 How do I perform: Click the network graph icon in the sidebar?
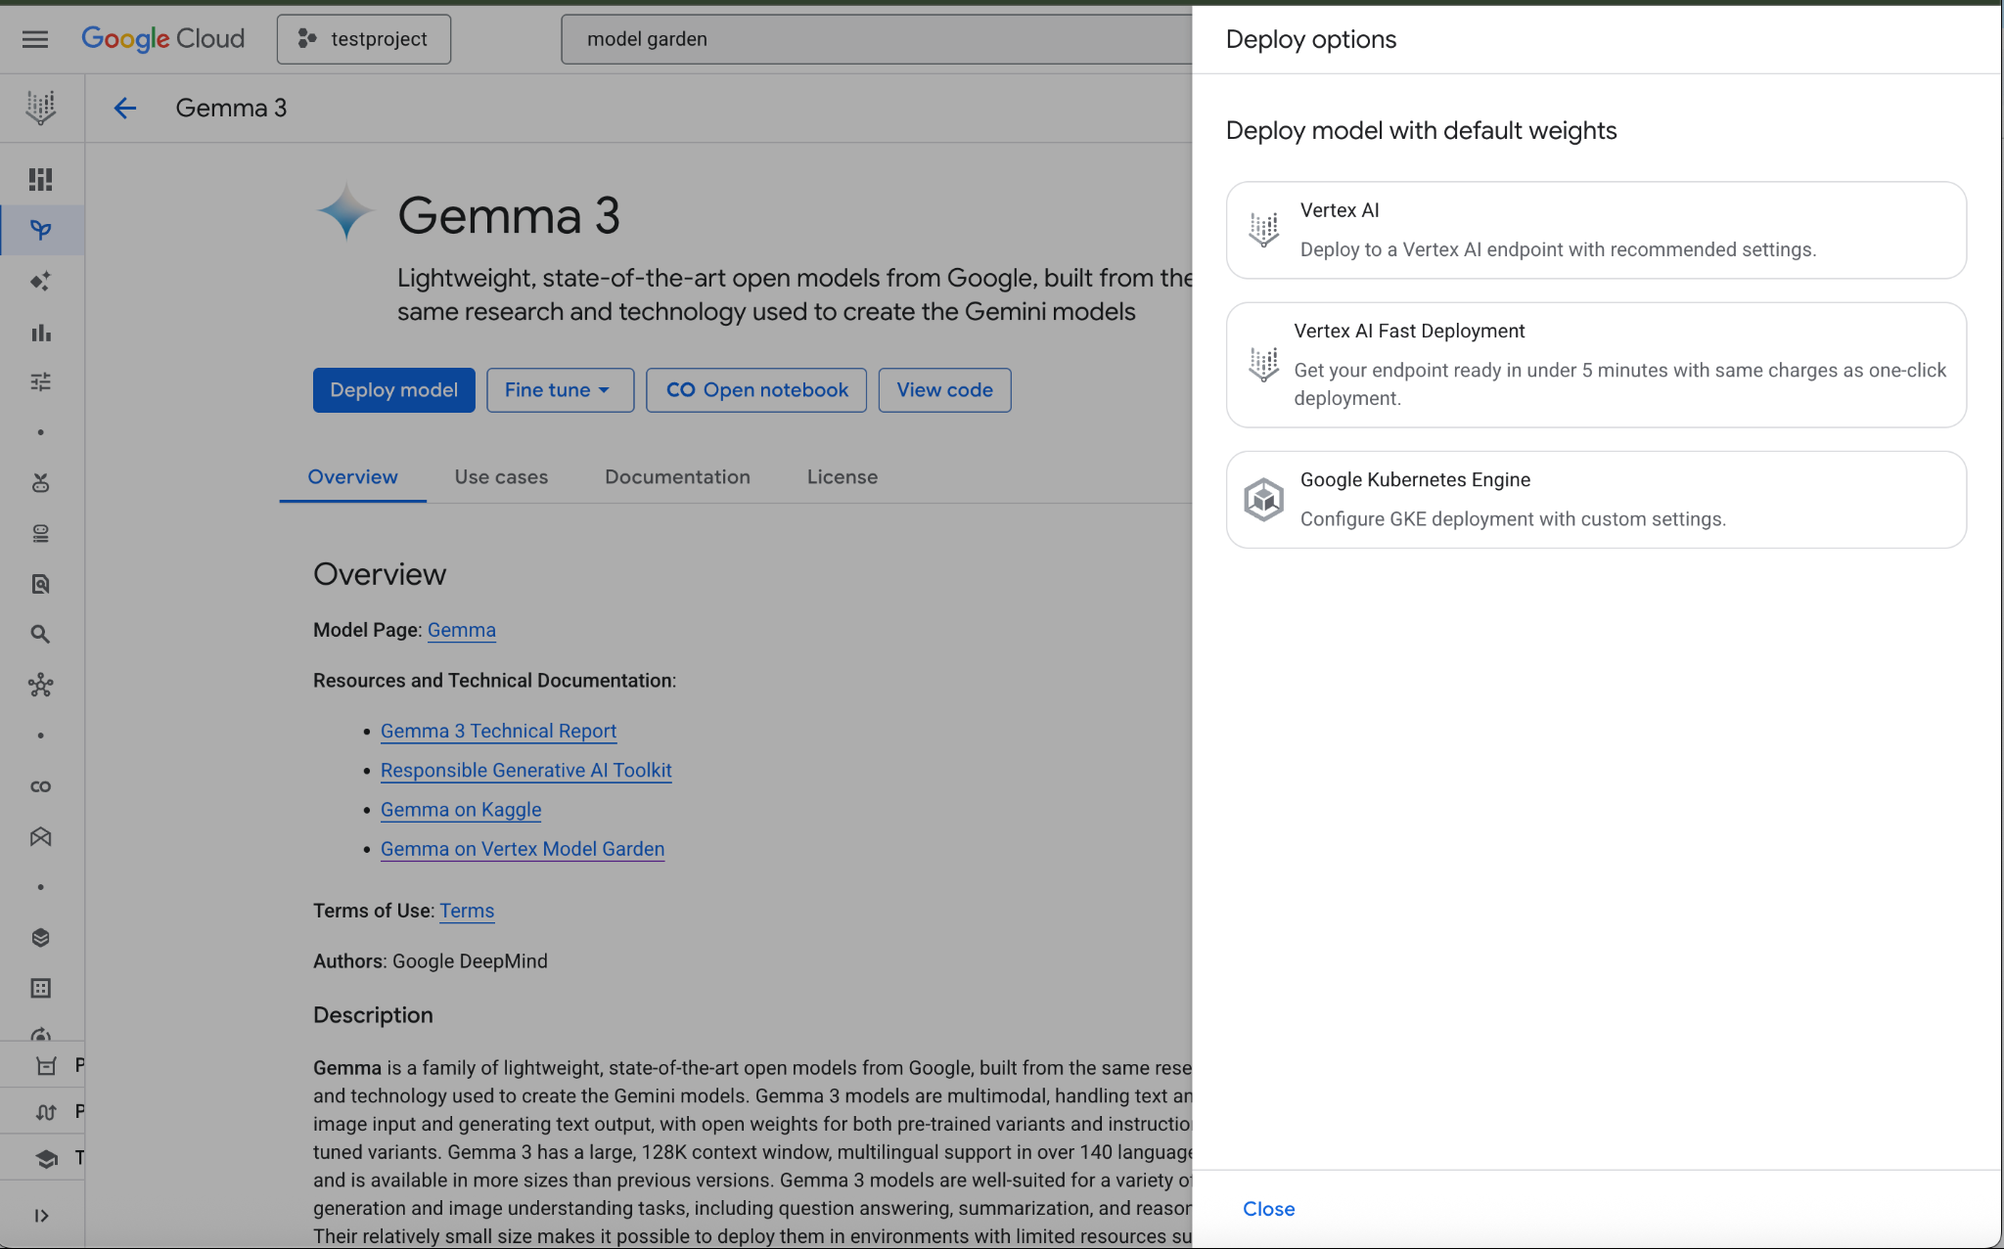coord(40,685)
